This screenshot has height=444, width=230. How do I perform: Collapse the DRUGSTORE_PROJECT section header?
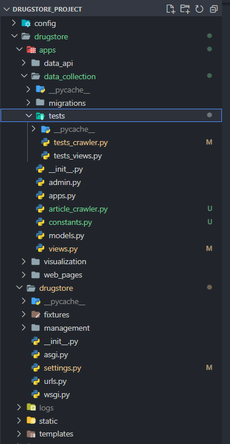tap(6, 9)
